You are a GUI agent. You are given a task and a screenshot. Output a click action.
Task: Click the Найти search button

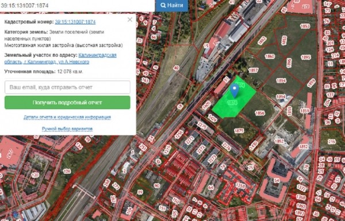tap(172, 6)
